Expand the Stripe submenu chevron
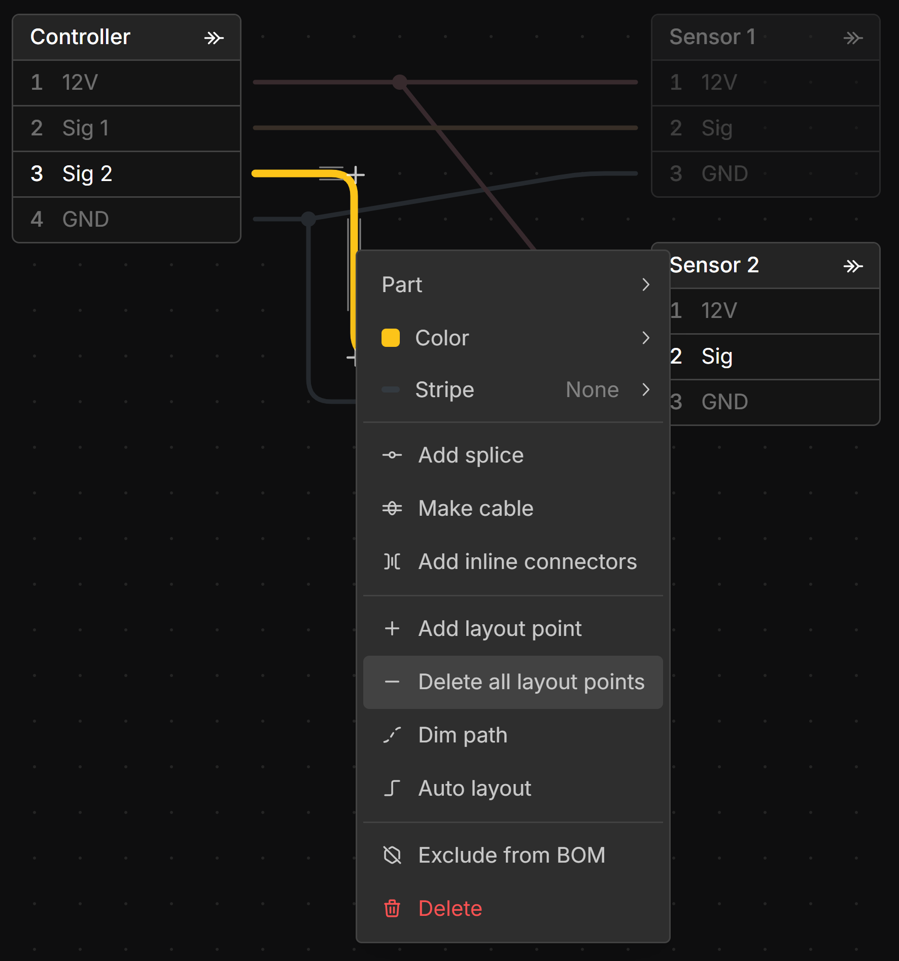The width and height of the screenshot is (899, 961). (645, 389)
